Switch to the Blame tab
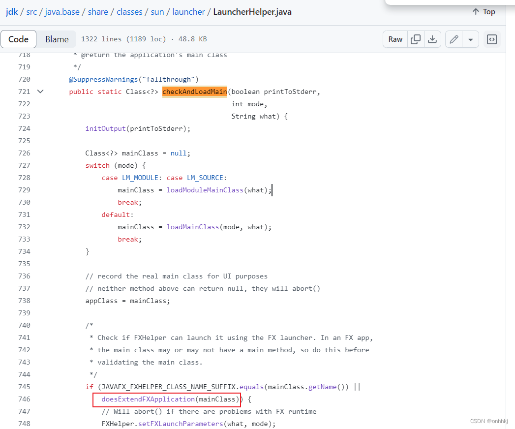Screen dimensions: 515x429 coord(57,39)
